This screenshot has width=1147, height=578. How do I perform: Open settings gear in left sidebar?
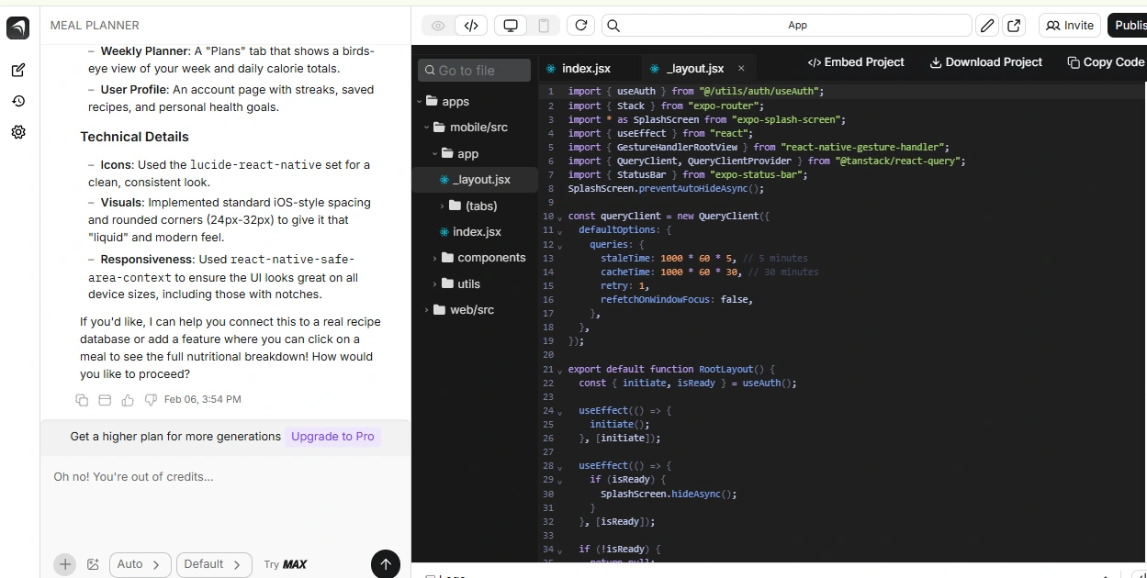(x=18, y=132)
